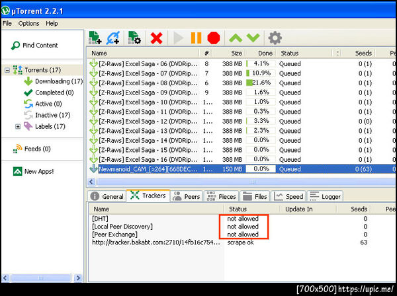The height and width of the screenshot is (296, 397).
Task: Collapse the Torrents (17) tree node
Action: [x=7, y=70]
